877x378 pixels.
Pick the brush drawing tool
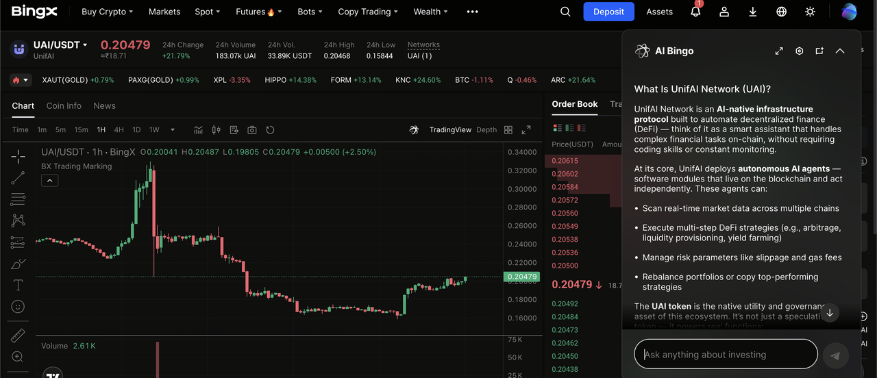pos(18,264)
